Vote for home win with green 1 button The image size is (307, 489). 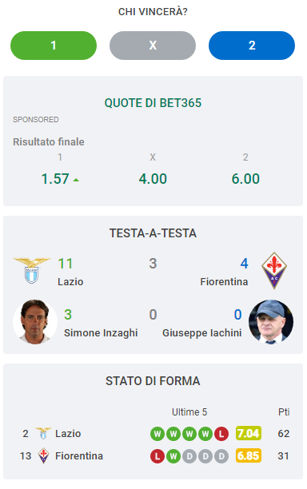tap(54, 46)
